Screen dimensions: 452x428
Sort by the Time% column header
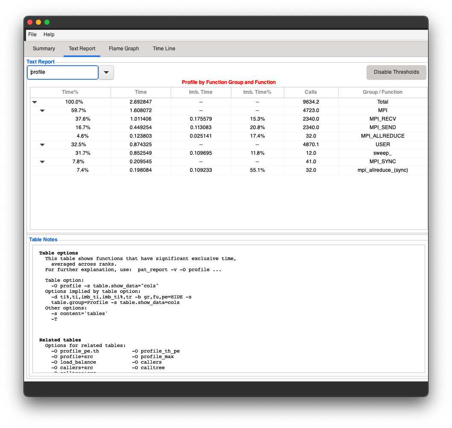(70, 92)
